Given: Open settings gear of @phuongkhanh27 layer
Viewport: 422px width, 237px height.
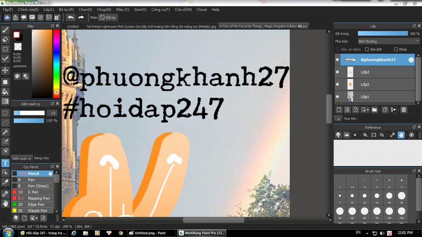Looking at the screenshot, I should [411, 60].
